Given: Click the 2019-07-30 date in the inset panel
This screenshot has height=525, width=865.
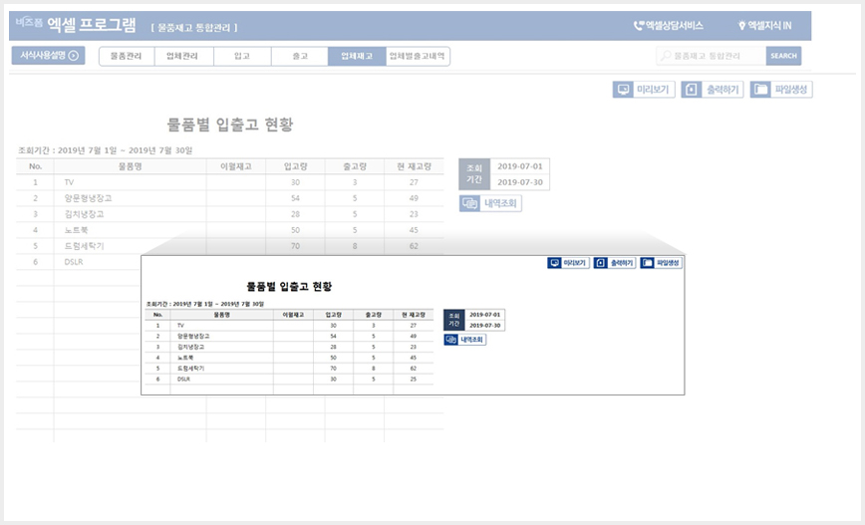Looking at the screenshot, I should click(484, 326).
